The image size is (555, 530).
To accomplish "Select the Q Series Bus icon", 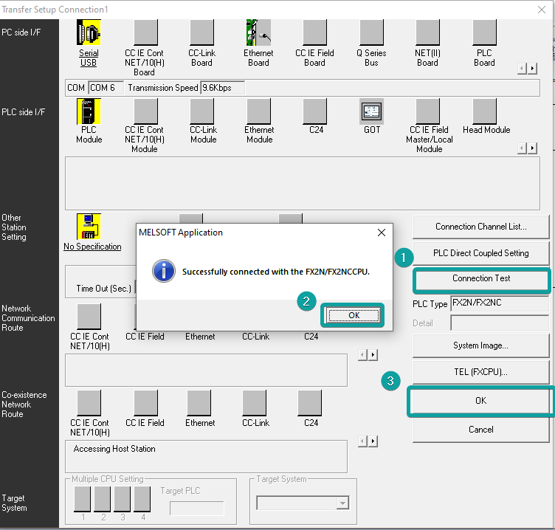I will (x=371, y=32).
